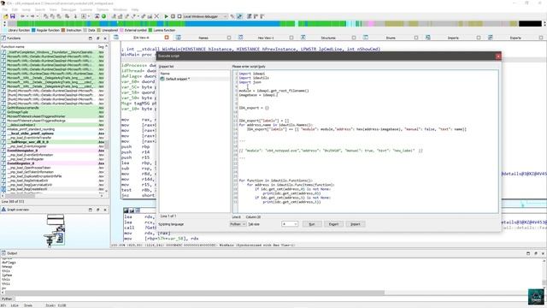Click the pause process toolbar icon
Viewport: 547px width, 308px height.
point(173,16)
